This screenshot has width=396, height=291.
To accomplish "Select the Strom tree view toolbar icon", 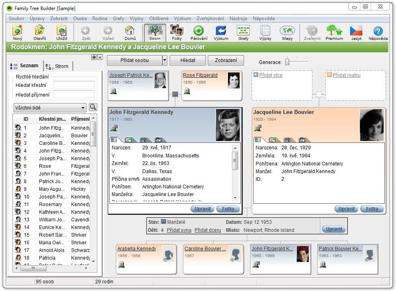I will pos(155,33).
